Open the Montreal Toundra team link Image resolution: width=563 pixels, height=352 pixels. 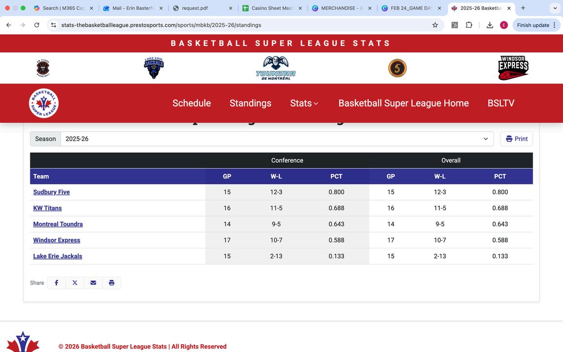coord(58,224)
